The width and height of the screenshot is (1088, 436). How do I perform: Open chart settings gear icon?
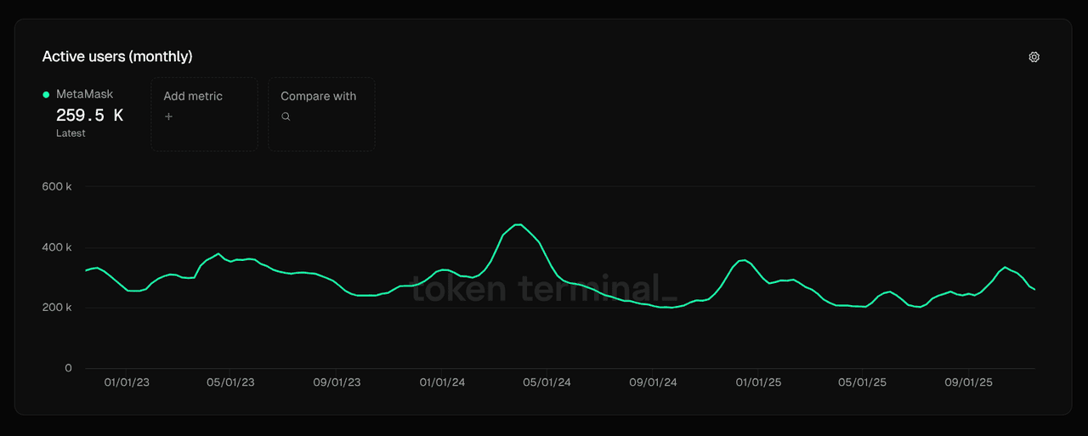click(x=1034, y=57)
